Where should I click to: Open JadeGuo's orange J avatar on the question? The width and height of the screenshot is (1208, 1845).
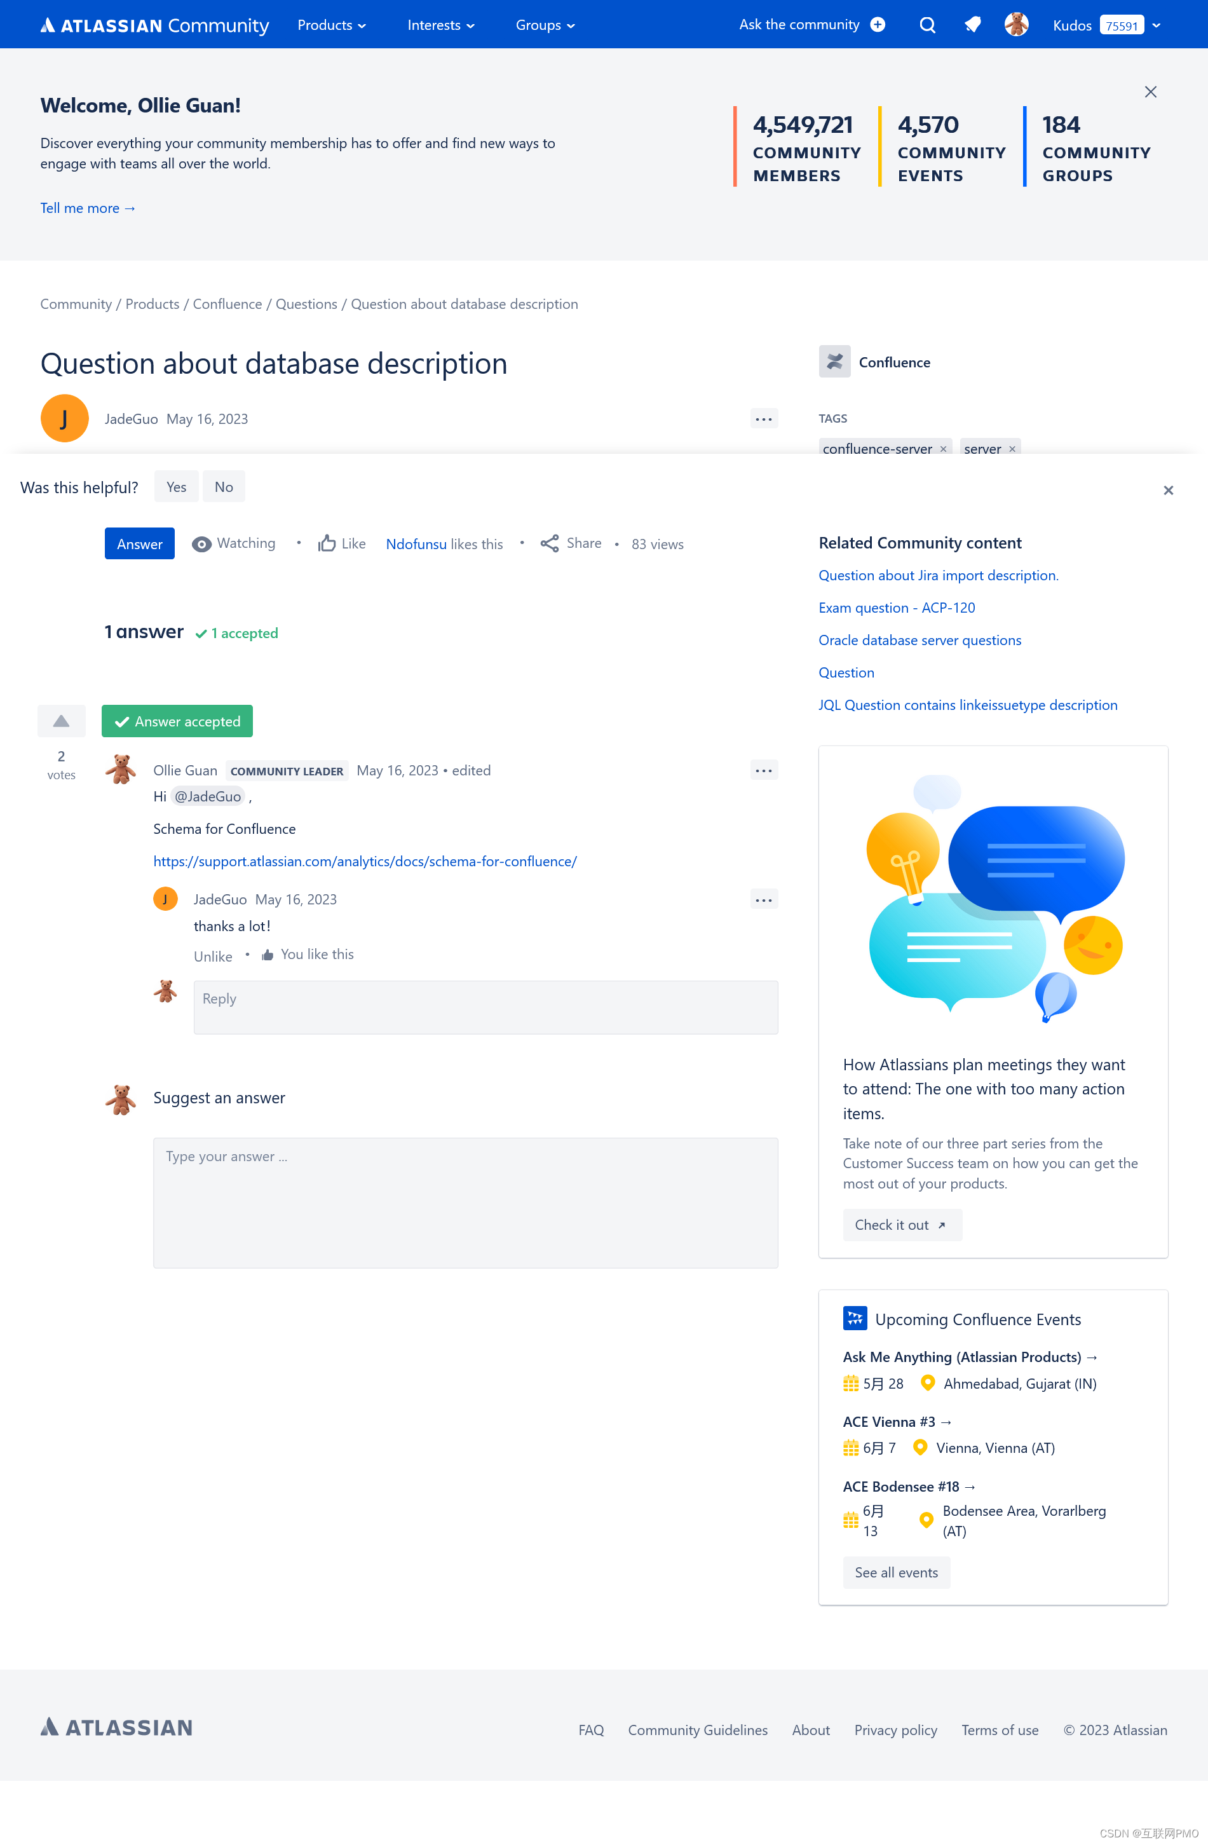tap(64, 419)
